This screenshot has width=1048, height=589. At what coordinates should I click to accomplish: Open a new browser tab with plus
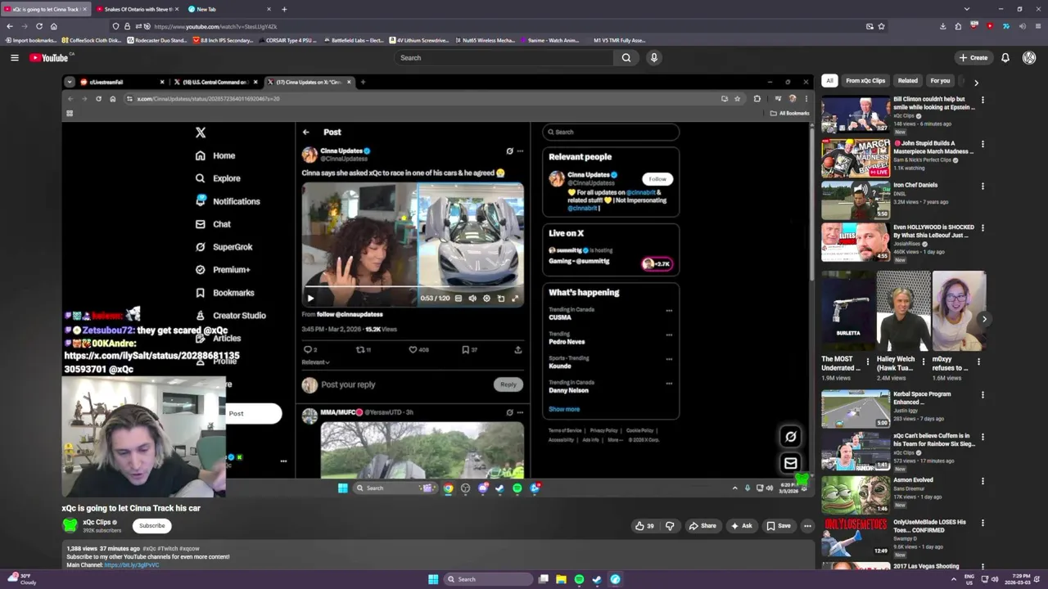[284, 9]
